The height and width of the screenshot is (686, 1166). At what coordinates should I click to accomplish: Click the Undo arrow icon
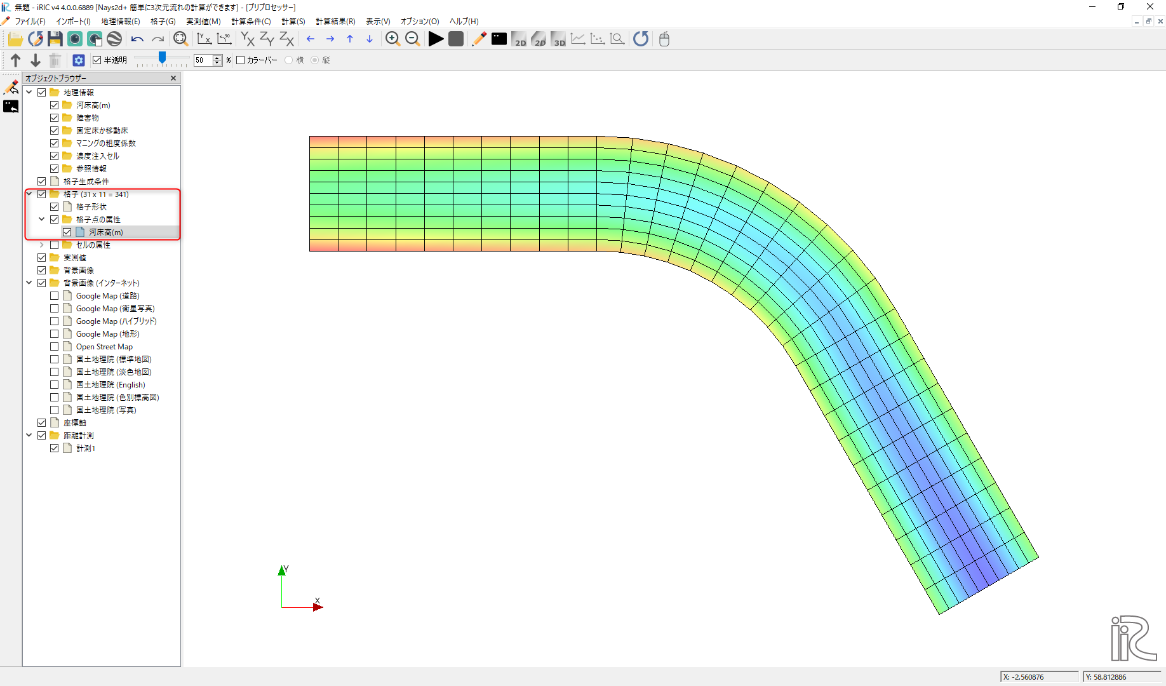click(x=137, y=39)
